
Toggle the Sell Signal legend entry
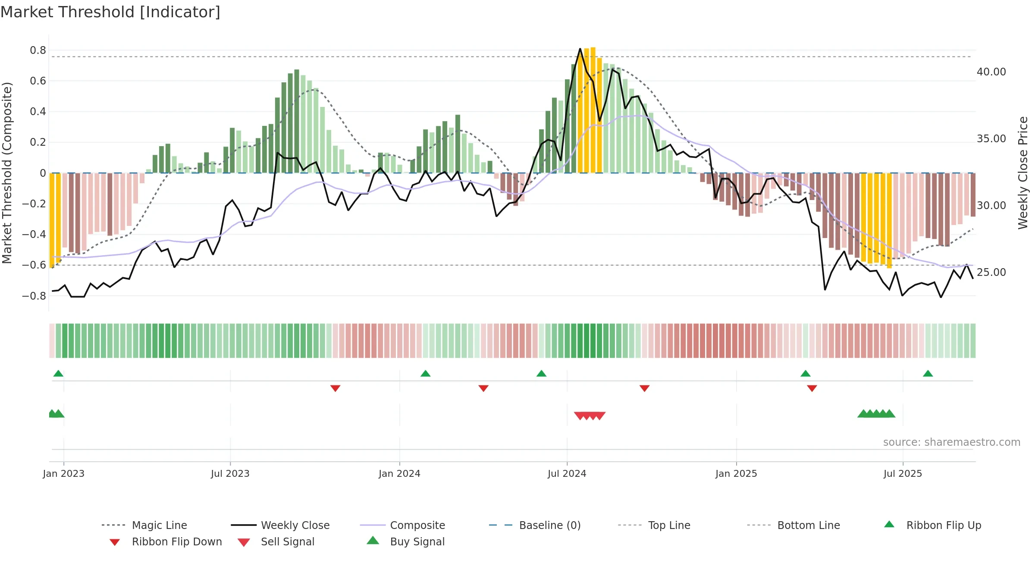276,541
